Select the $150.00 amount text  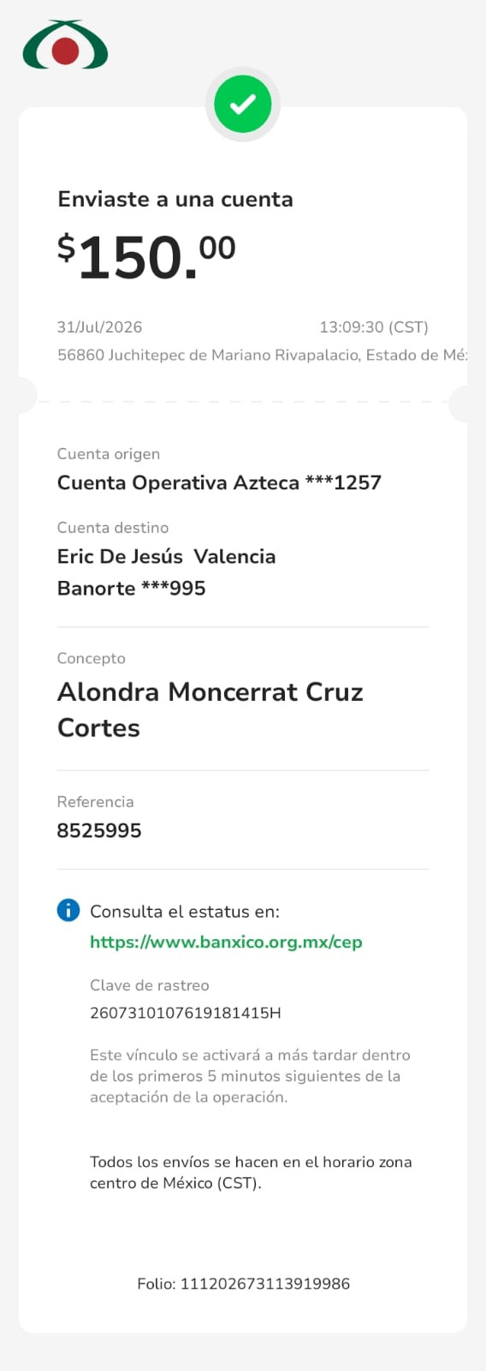tap(146, 256)
